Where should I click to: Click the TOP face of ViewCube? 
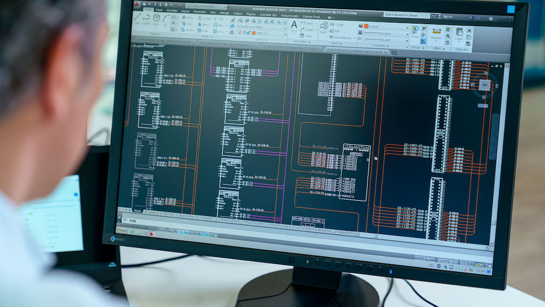tap(485, 85)
